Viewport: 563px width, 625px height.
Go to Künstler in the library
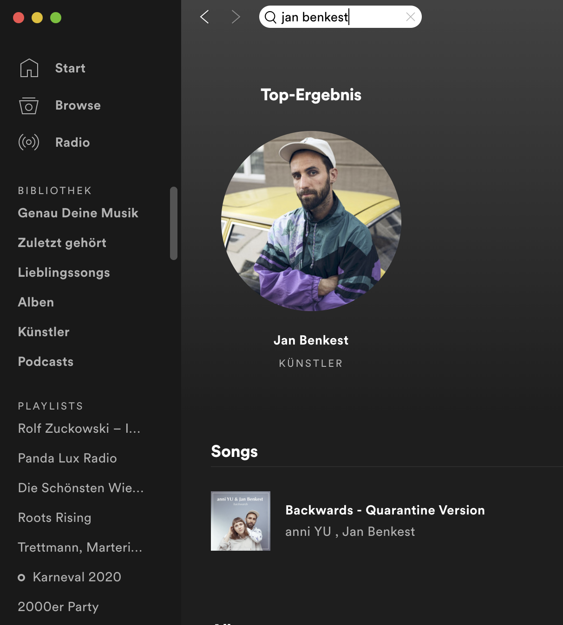[x=44, y=332]
